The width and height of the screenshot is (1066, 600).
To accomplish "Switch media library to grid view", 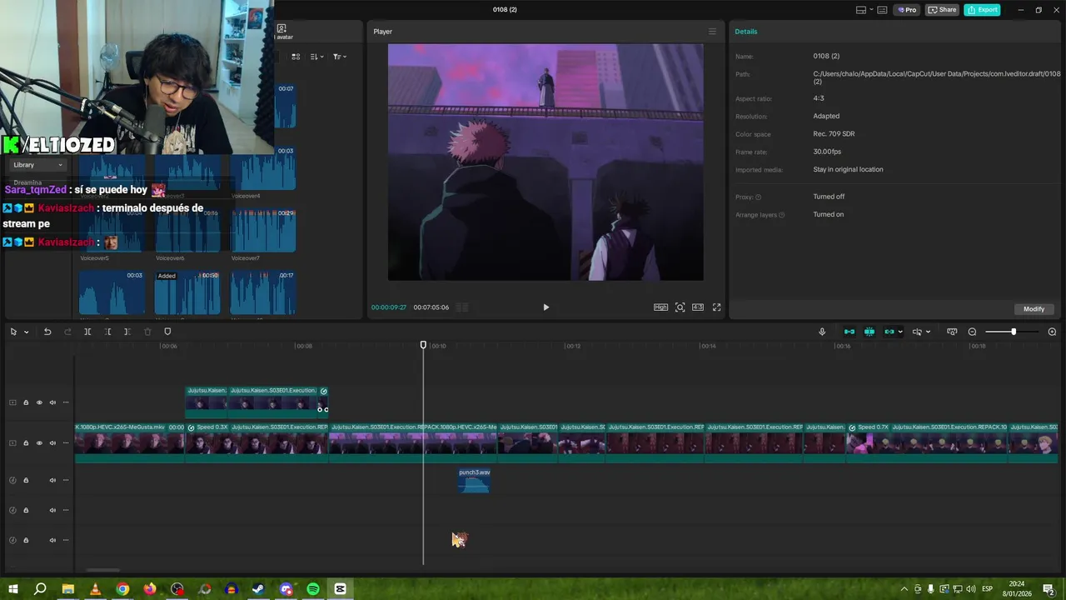I will tap(296, 57).
